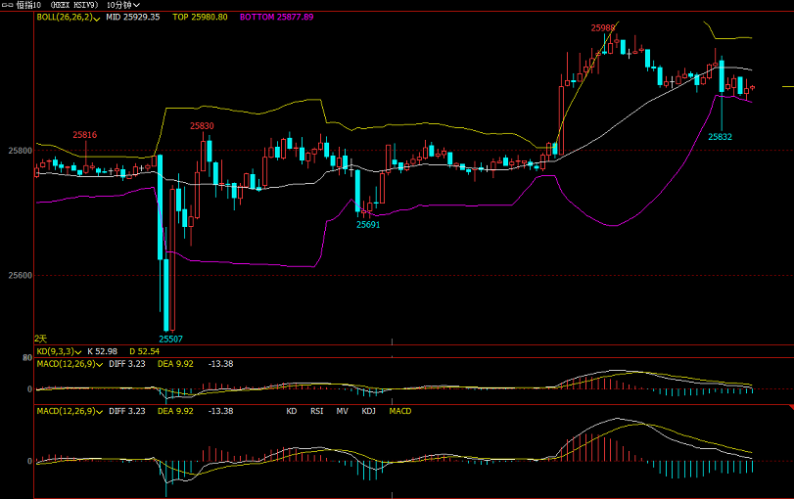Click the 恒指10 contract name
Viewport: 794px width, 499px height.
point(28,5)
